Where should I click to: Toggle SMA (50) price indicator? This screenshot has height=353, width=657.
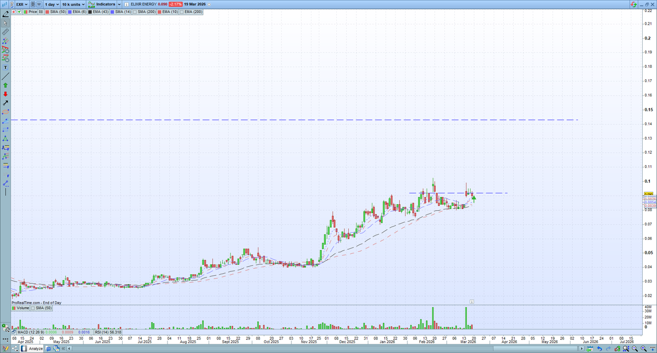55,12
